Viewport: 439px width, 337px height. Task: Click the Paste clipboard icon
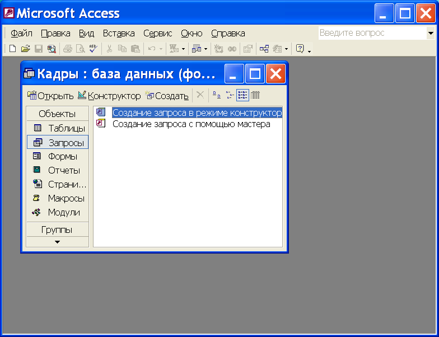[x=136, y=49]
